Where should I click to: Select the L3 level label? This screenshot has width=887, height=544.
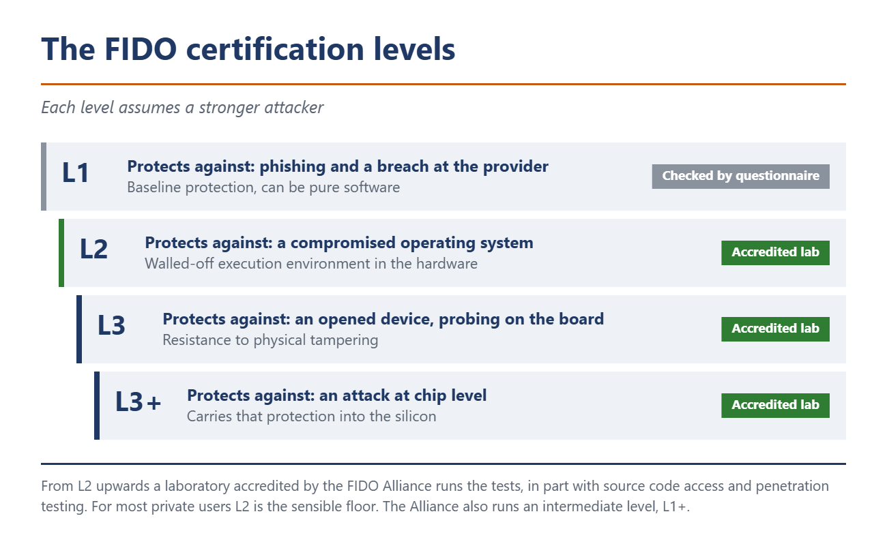pyautogui.click(x=111, y=326)
